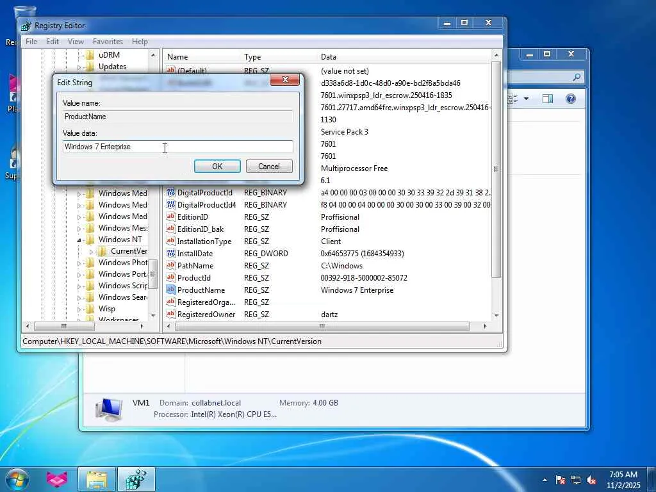The height and width of the screenshot is (492, 656).
Task: Click the tree pane vertical scrollbar thumb
Action: point(152,274)
